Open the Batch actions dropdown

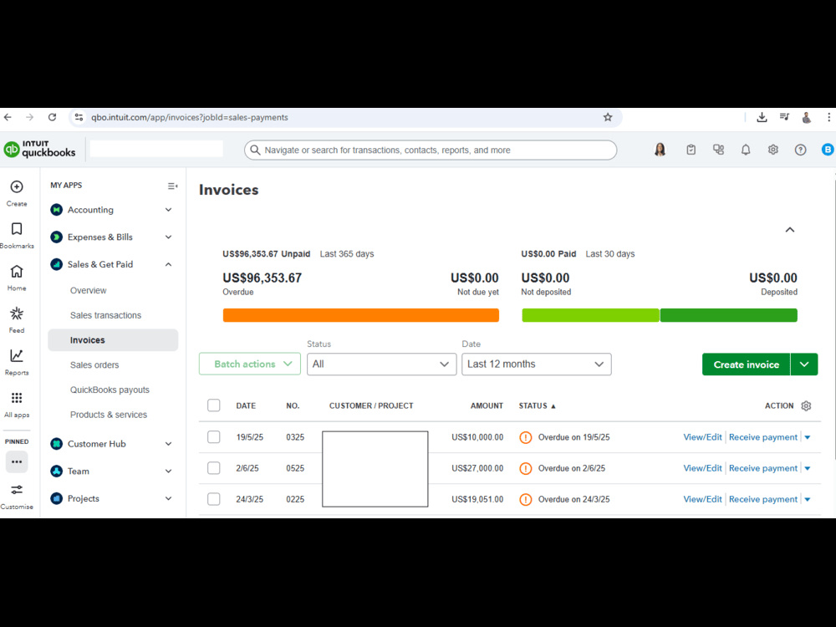[x=249, y=364]
